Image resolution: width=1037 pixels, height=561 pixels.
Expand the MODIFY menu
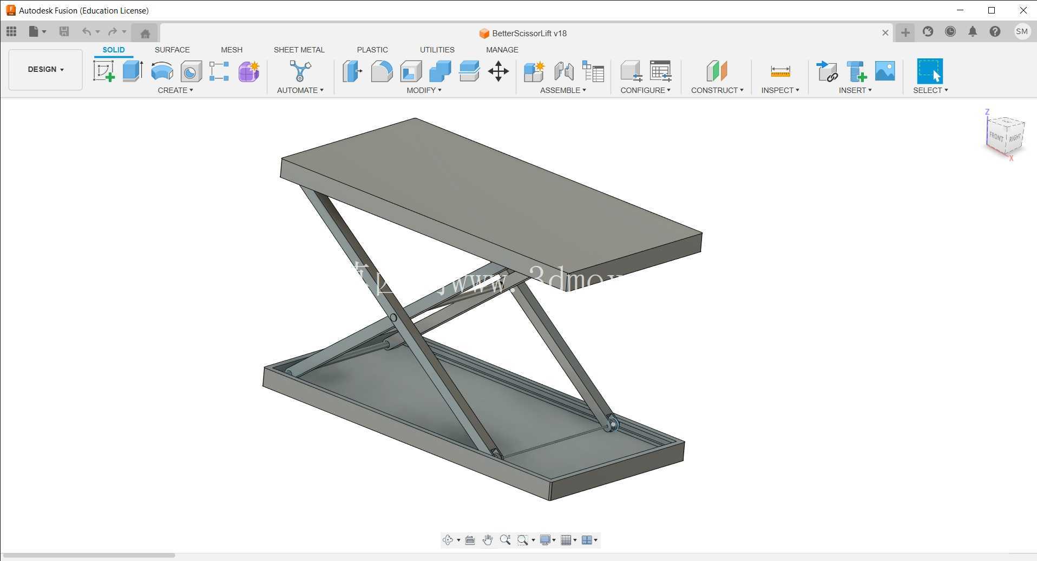[424, 90]
